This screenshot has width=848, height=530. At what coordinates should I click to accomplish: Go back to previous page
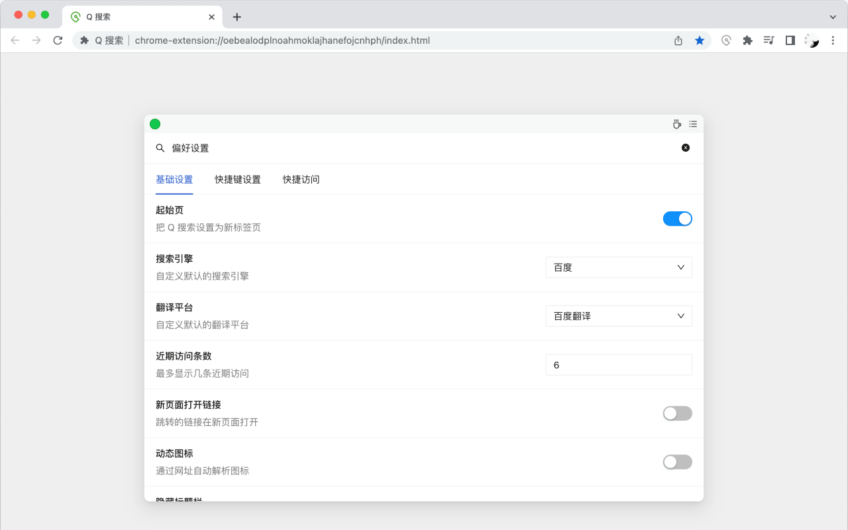click(15, 40)
